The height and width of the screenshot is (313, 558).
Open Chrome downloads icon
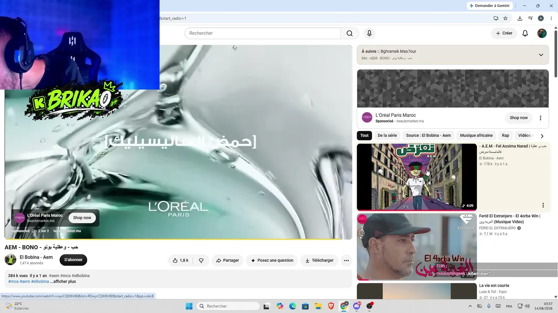point(520,18)
